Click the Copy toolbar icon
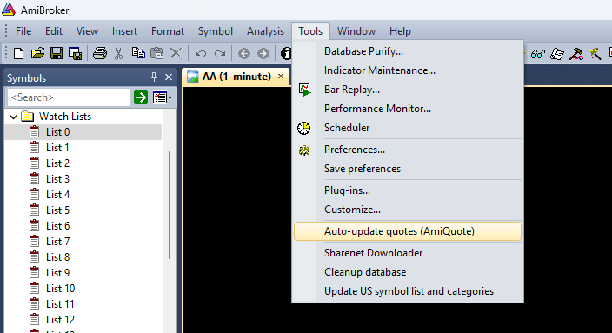Screen dimensions: 612x333 coord(138,53)
